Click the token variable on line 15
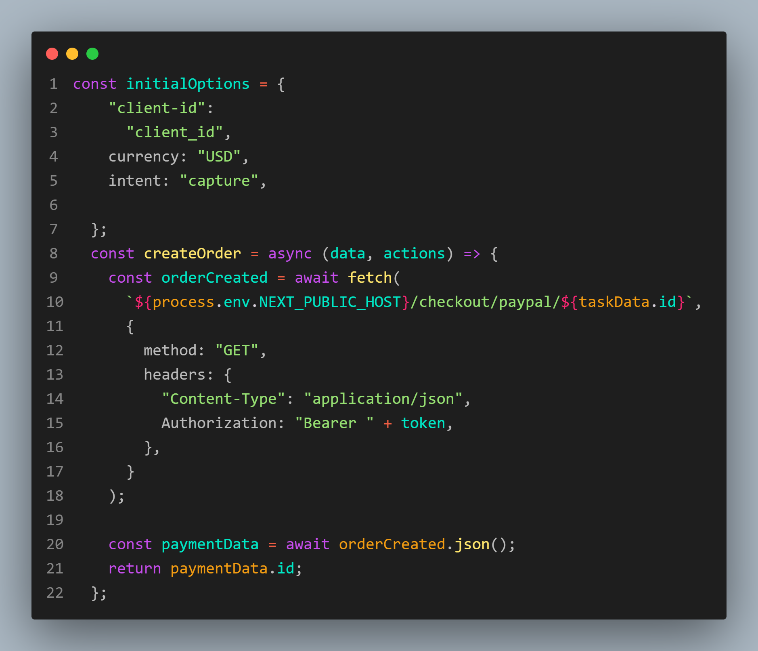Screen dimensions: 758x651 pyautogui.click(x=423, y=423)
